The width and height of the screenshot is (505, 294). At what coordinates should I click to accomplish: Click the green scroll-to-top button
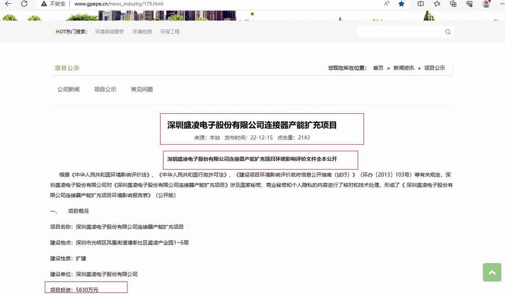(492, 272)
